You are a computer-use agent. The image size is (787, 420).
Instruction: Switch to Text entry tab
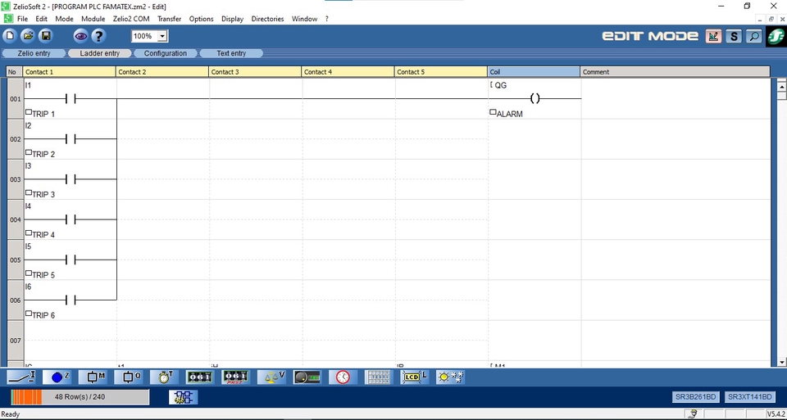(x=231, y=53)
